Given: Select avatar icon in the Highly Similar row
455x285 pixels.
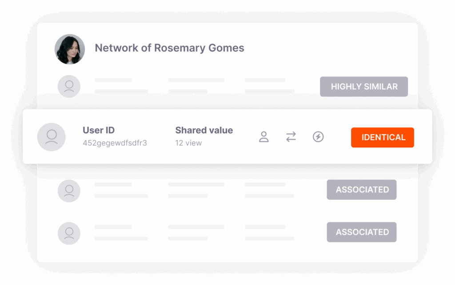Looking at the screenshot, I should click(69, 86).
